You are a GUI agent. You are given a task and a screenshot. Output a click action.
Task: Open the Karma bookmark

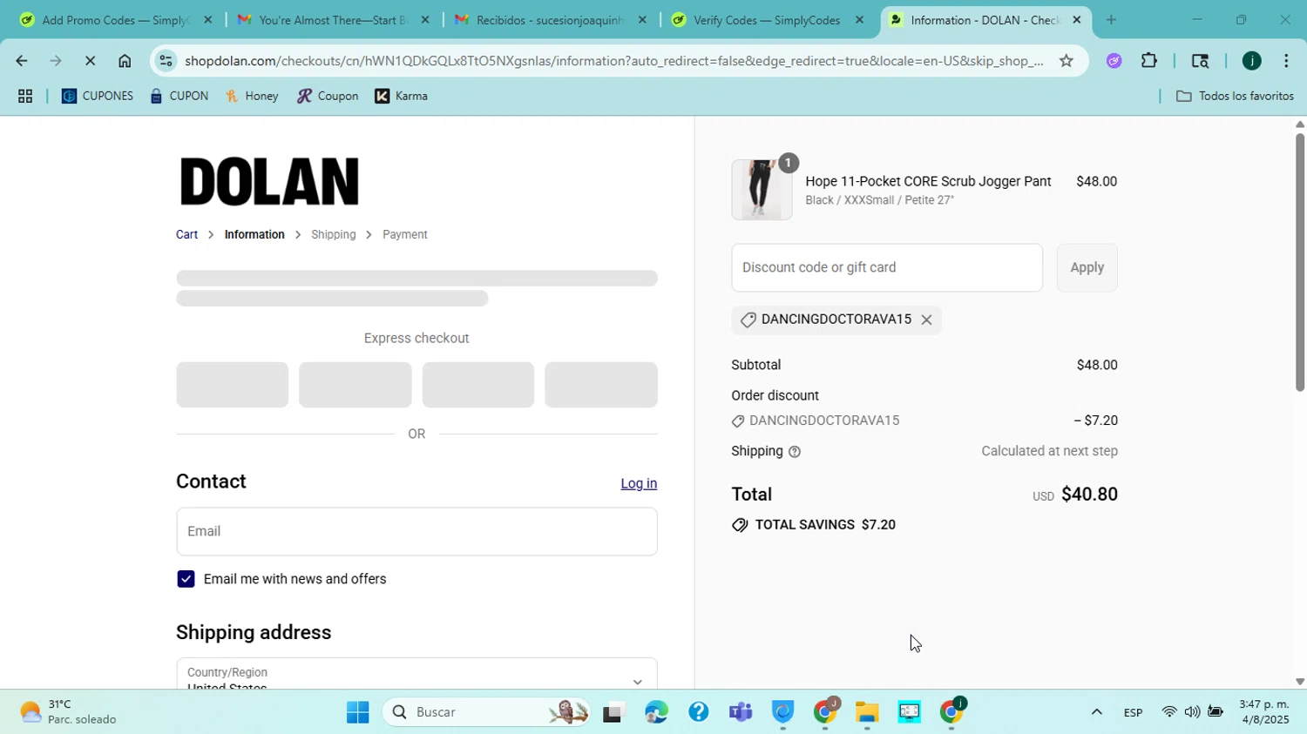click(402, 97)
